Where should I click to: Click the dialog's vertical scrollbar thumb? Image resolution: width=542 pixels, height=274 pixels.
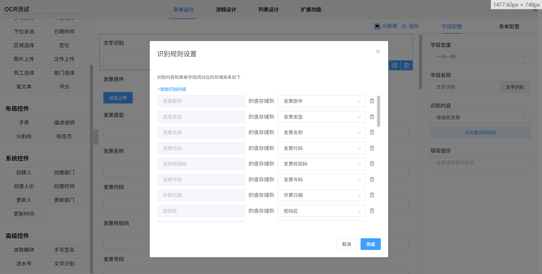378,111
